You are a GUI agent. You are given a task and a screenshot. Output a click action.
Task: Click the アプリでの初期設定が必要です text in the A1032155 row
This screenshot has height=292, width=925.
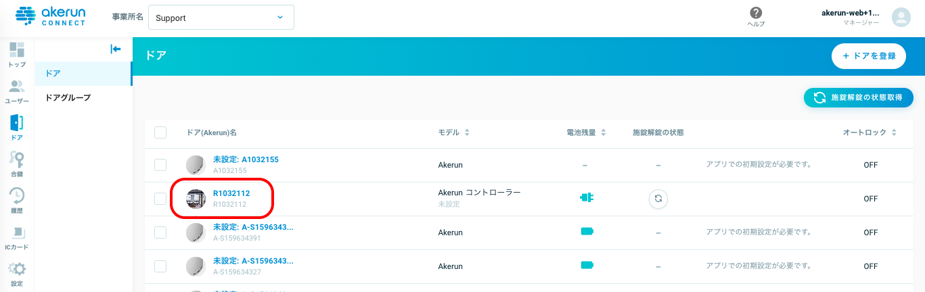[x=759, y=164]
